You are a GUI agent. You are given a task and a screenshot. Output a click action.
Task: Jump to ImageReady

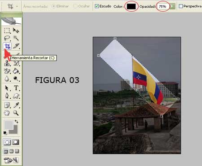[x=11, y=160]
